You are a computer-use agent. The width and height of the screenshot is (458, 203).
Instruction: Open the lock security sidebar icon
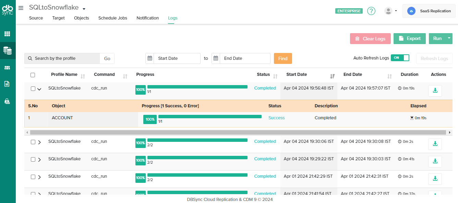7,101
